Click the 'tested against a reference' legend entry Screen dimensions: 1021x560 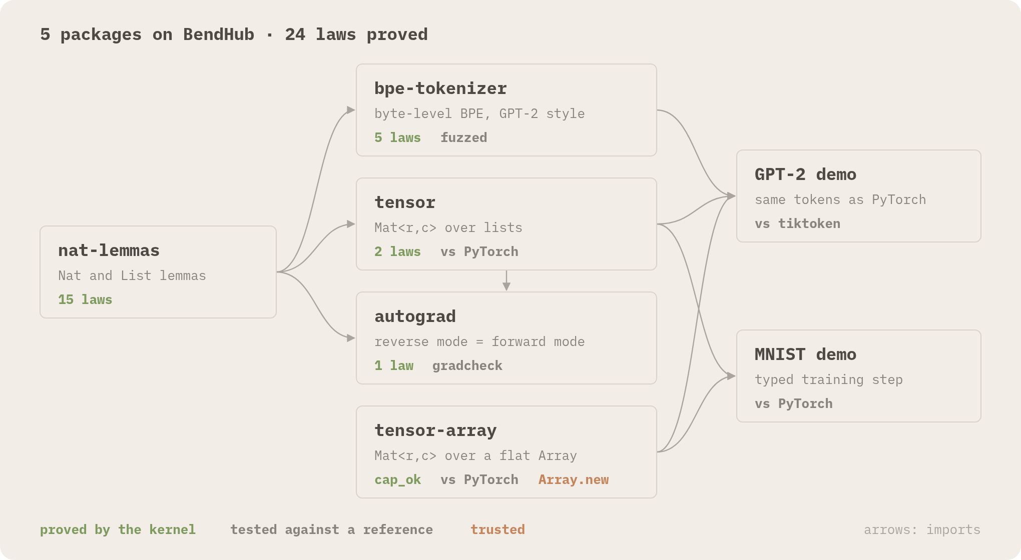point(331,529)
